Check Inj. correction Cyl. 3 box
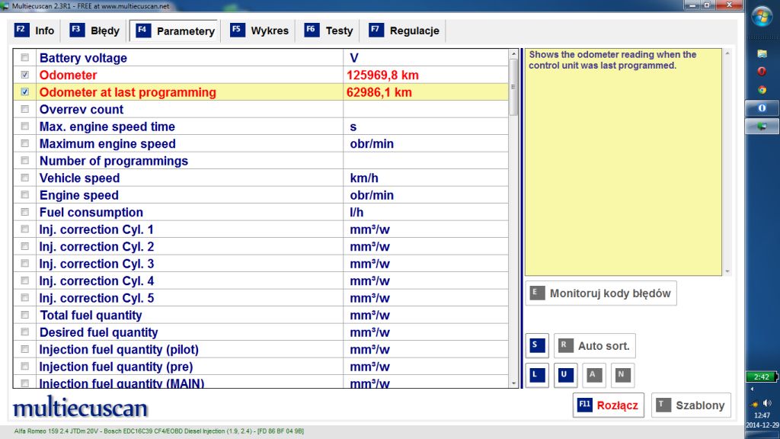The image size is (780, 439). click(x=25, y=264)
